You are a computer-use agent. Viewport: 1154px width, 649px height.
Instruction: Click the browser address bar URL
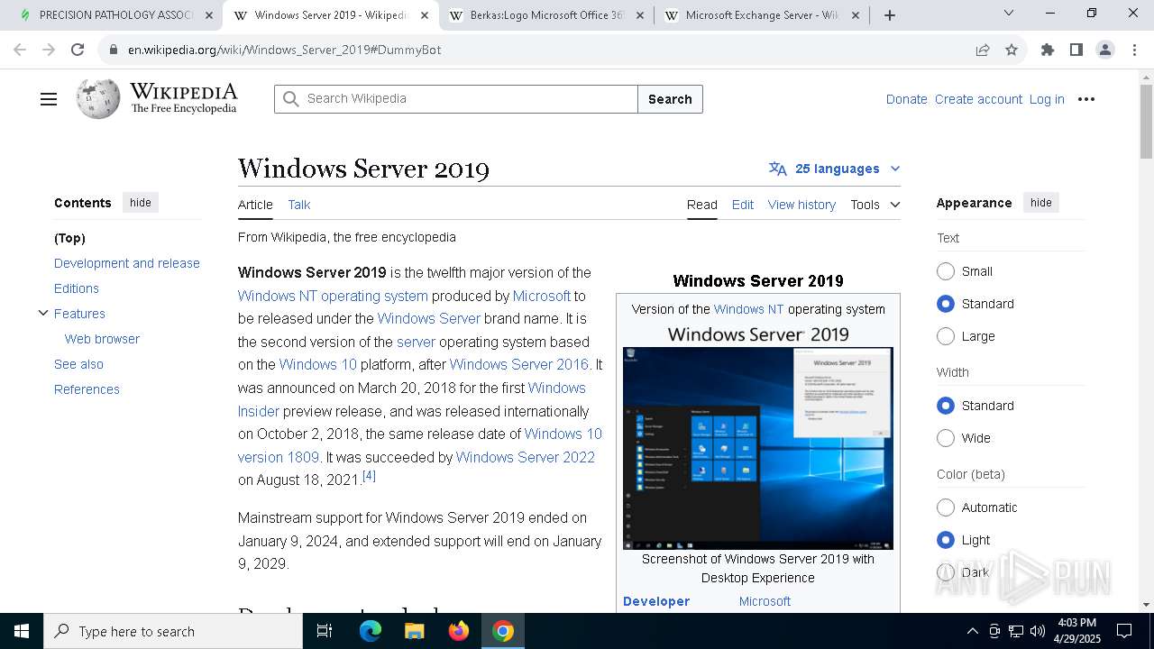[x=284, y=50]
